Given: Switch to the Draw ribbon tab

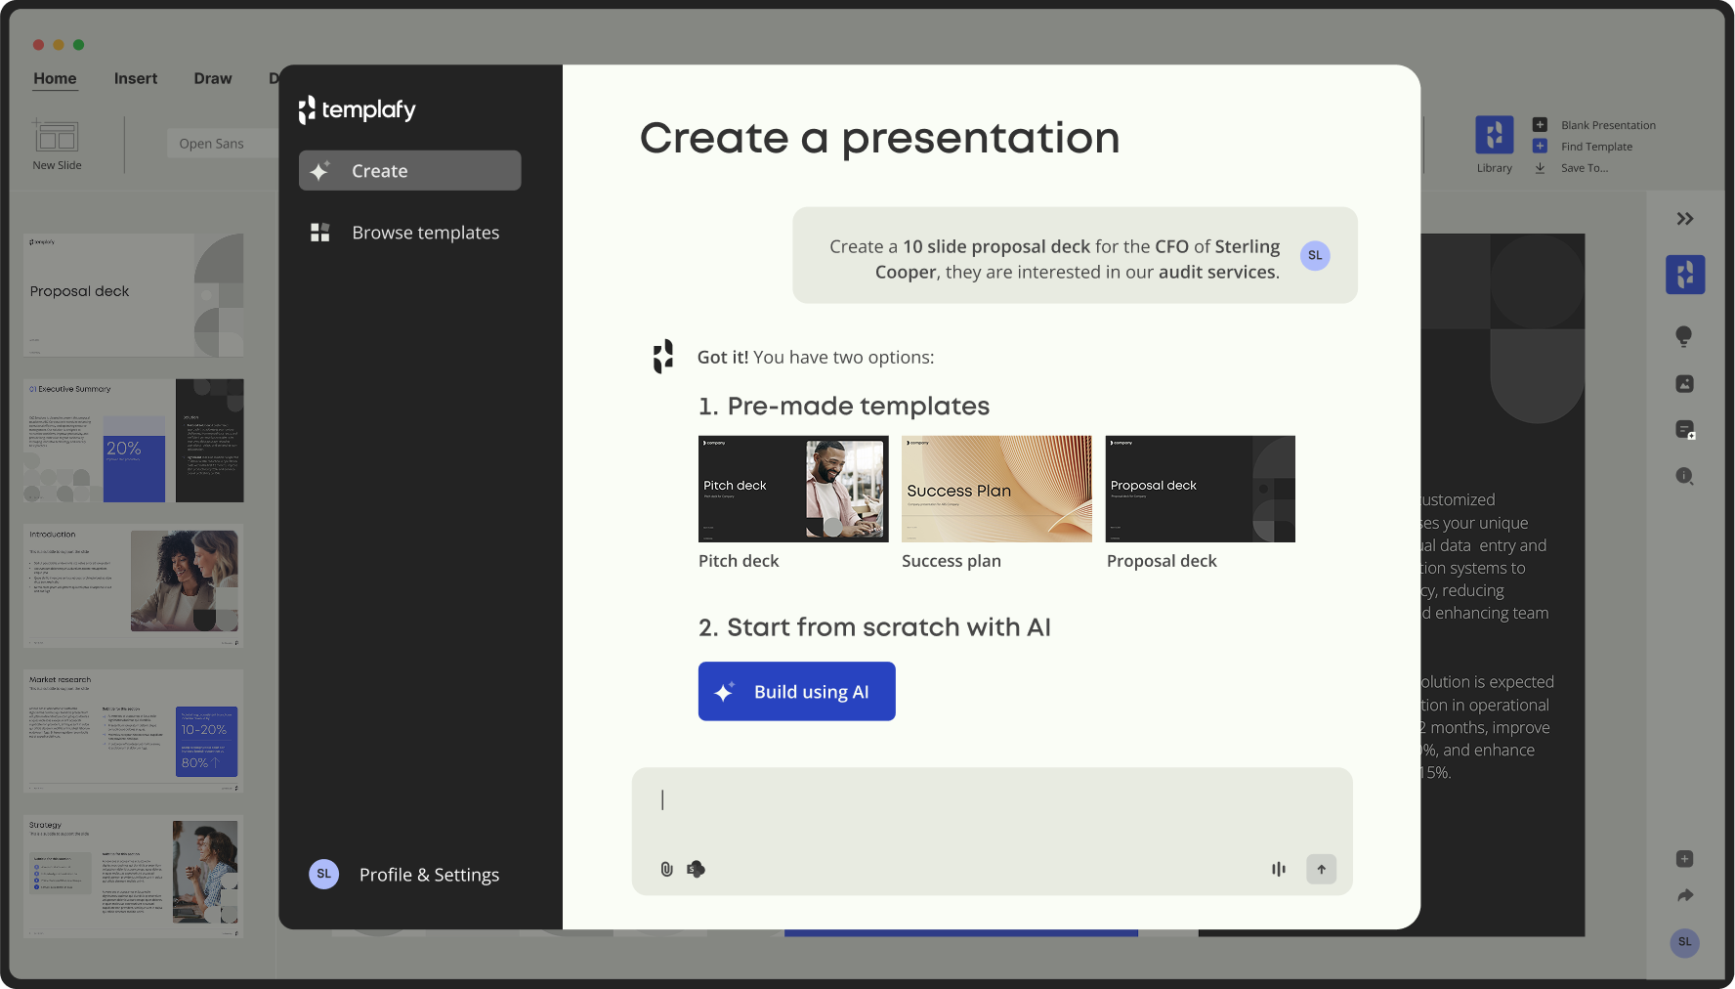Looking at the screenshot, I should coord(213,78).
